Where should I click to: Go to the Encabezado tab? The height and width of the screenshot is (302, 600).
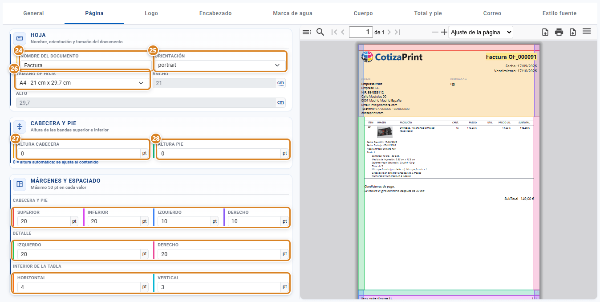pyautogui.click(x=215, y=13)
